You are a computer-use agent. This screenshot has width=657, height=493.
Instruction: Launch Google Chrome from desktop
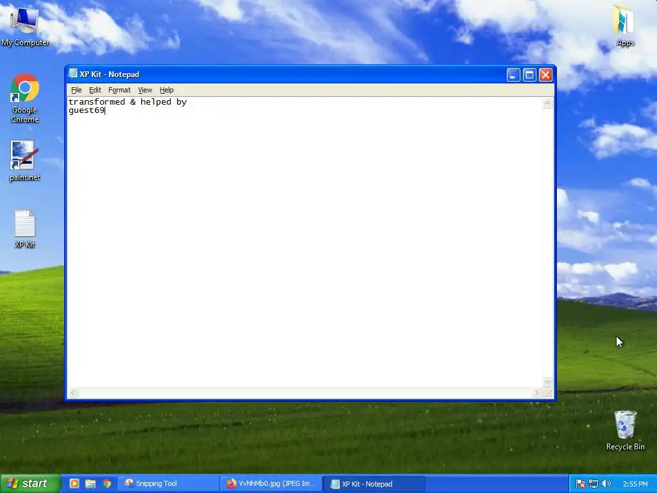click(25, 98)
